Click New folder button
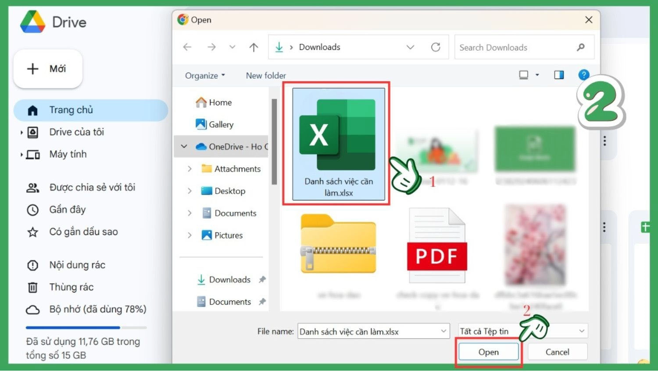Screen dimensions: 658x372 [266, 76]
